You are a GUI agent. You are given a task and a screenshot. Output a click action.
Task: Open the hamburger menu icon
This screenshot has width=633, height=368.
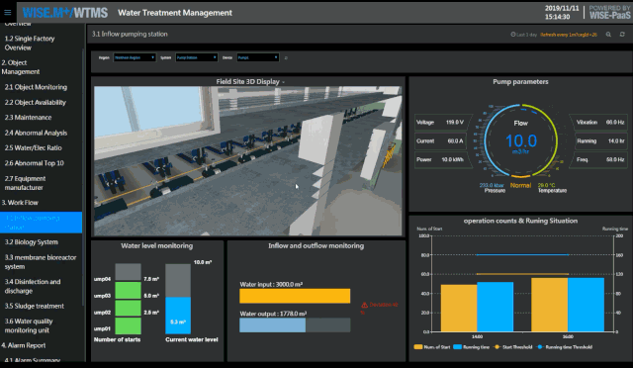[7, 12]
